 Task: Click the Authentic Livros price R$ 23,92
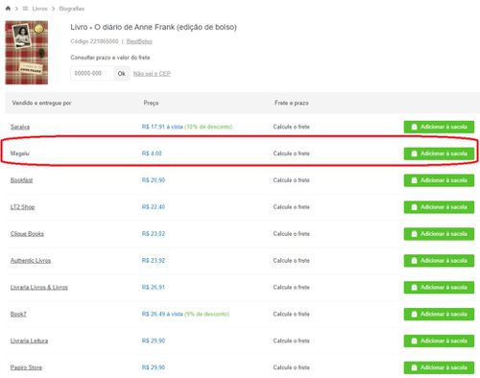point(154,260)
